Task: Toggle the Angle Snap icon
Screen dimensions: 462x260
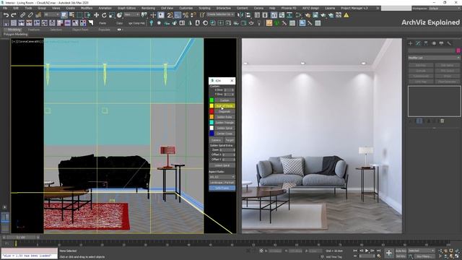Action: click(x=178, y=14)
